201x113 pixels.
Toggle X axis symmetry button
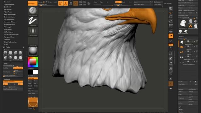[x=5, y=84]
